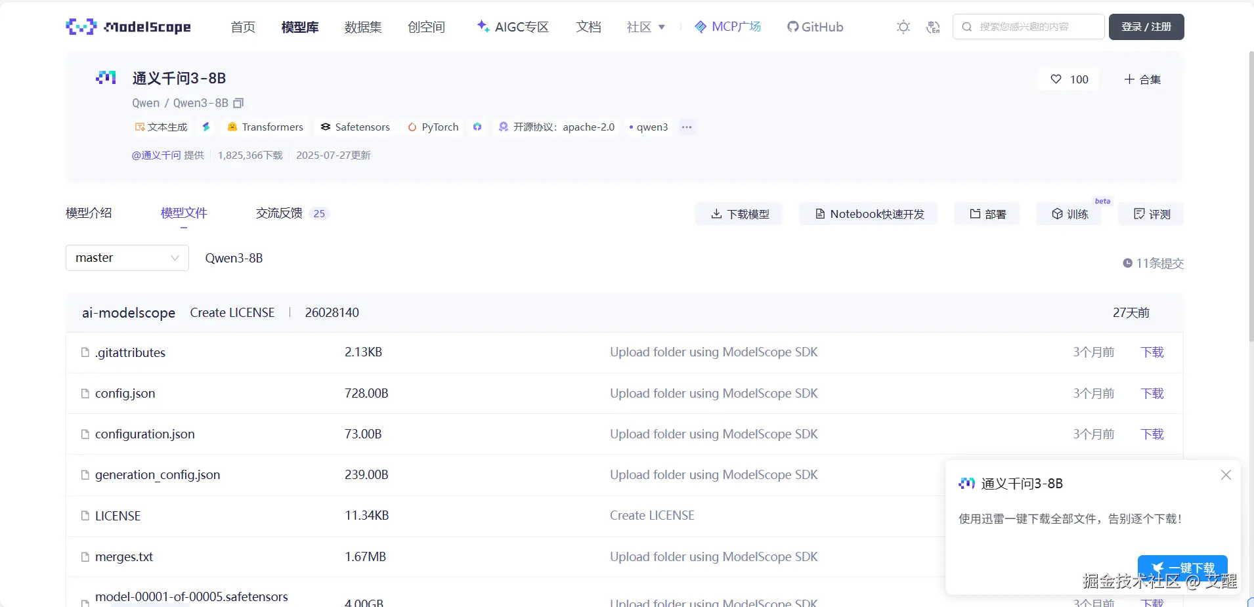This screenshot has height=607, width=1254.
Task: Select the 模型文件 tab
Action: click(184, 213)
